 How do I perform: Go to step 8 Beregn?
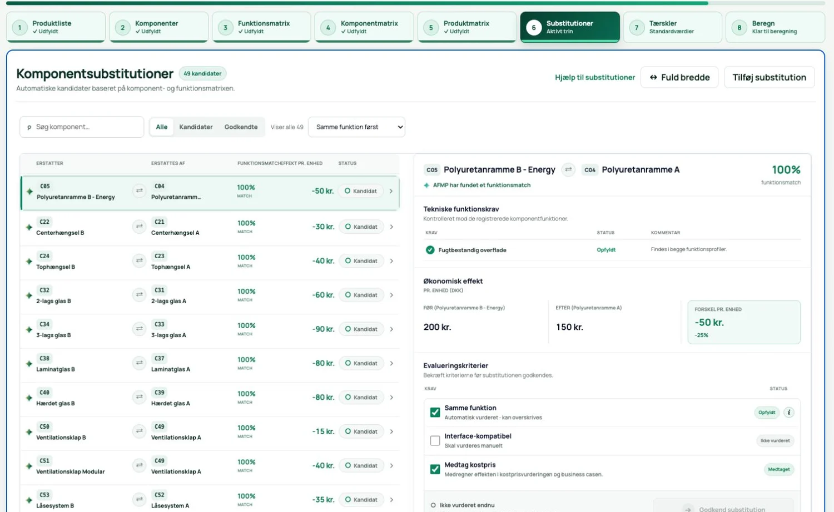pos(775,27)
